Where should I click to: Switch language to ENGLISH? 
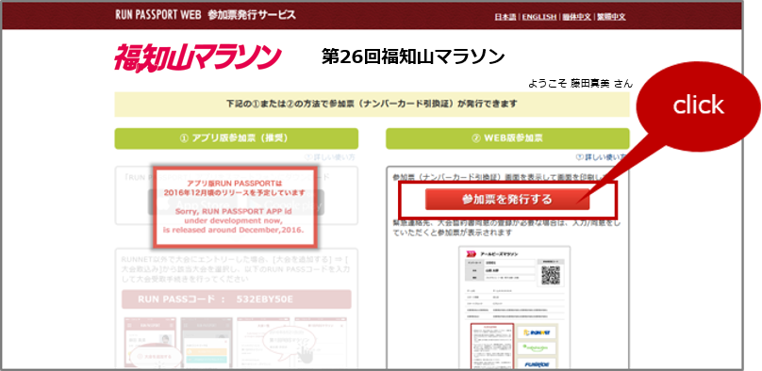(x=538, y=17)
